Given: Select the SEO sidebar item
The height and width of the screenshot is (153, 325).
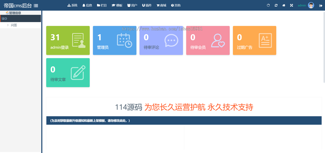Looking at the screenshot, I should coord(21,19).
